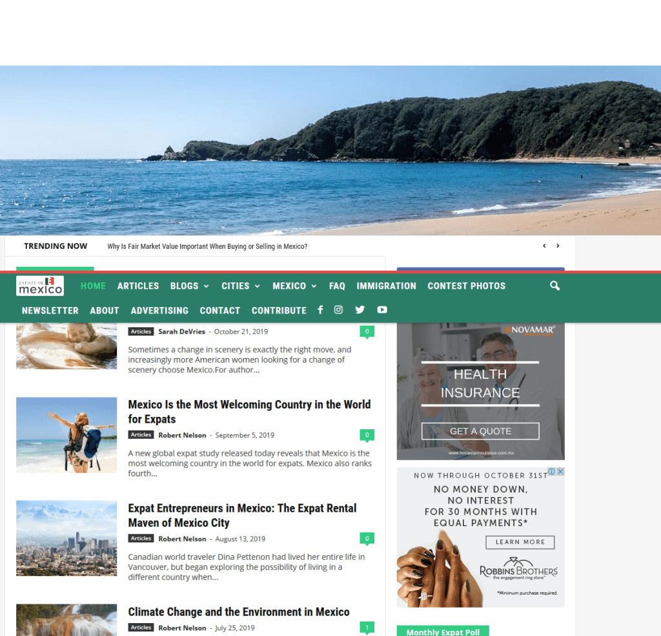Open the Twitter social icon
Image resolution: width=661 pixels, height=636 pixels.
[360, 310]
